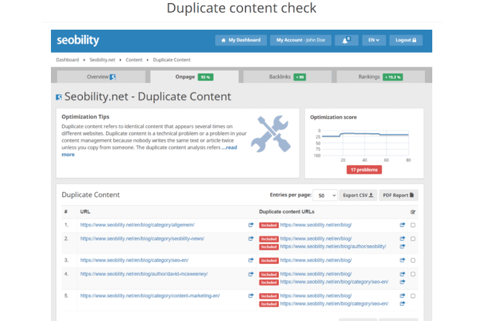Click Included badge in row 1
This screenshot has width=485, height=321.
(269, 225)
